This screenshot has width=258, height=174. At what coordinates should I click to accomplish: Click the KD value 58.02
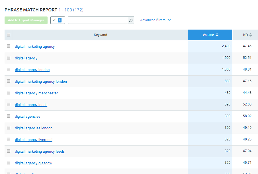point(247,116)
